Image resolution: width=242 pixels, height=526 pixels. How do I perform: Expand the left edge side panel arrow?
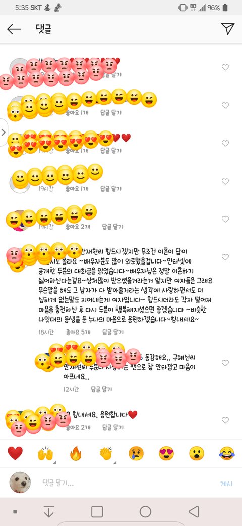(4, 132)
